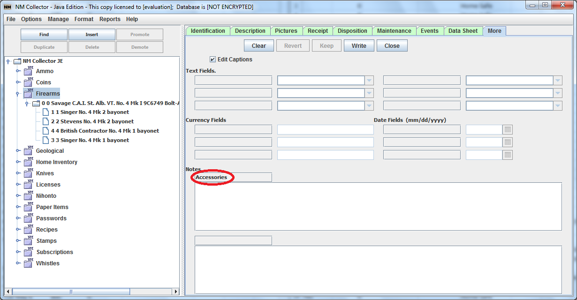Open first left text field dropdown
Screen dimensions: 577x300
369,81
